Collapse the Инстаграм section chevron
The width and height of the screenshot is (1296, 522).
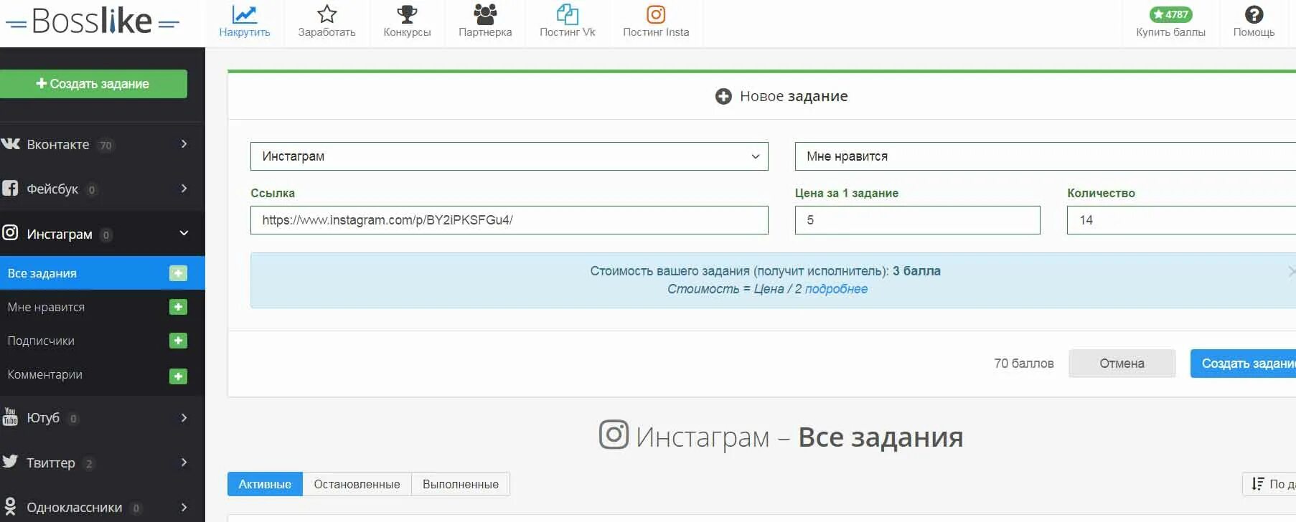point(184,233)
